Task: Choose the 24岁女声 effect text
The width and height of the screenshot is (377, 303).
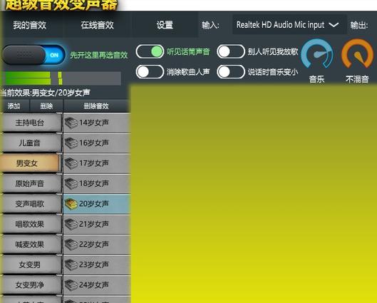Action: click(x=94, y=285)
